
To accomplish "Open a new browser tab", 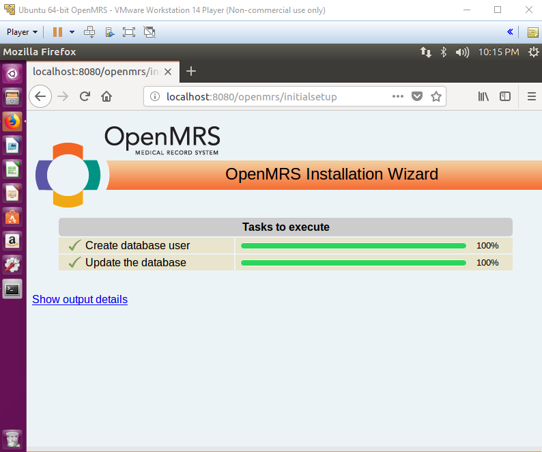I will point(191,71).
